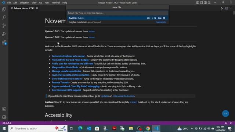
Task: Open taskbar volume control
Action: tap(209, 129)
